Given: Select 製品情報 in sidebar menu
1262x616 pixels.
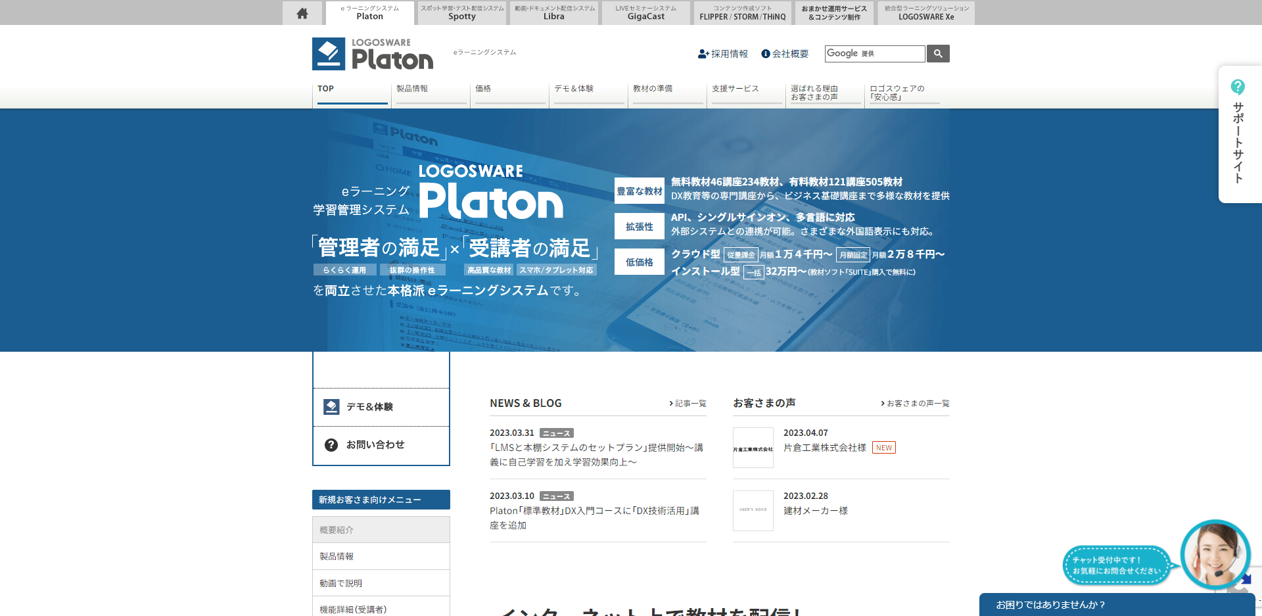Looking at the screenshot, I should point(381,556).
